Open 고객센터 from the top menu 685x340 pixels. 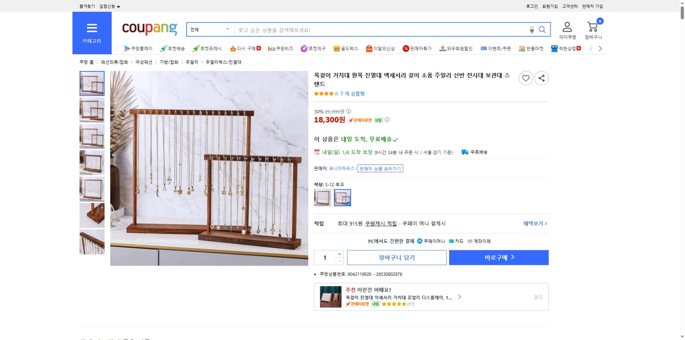coord(569,6)
